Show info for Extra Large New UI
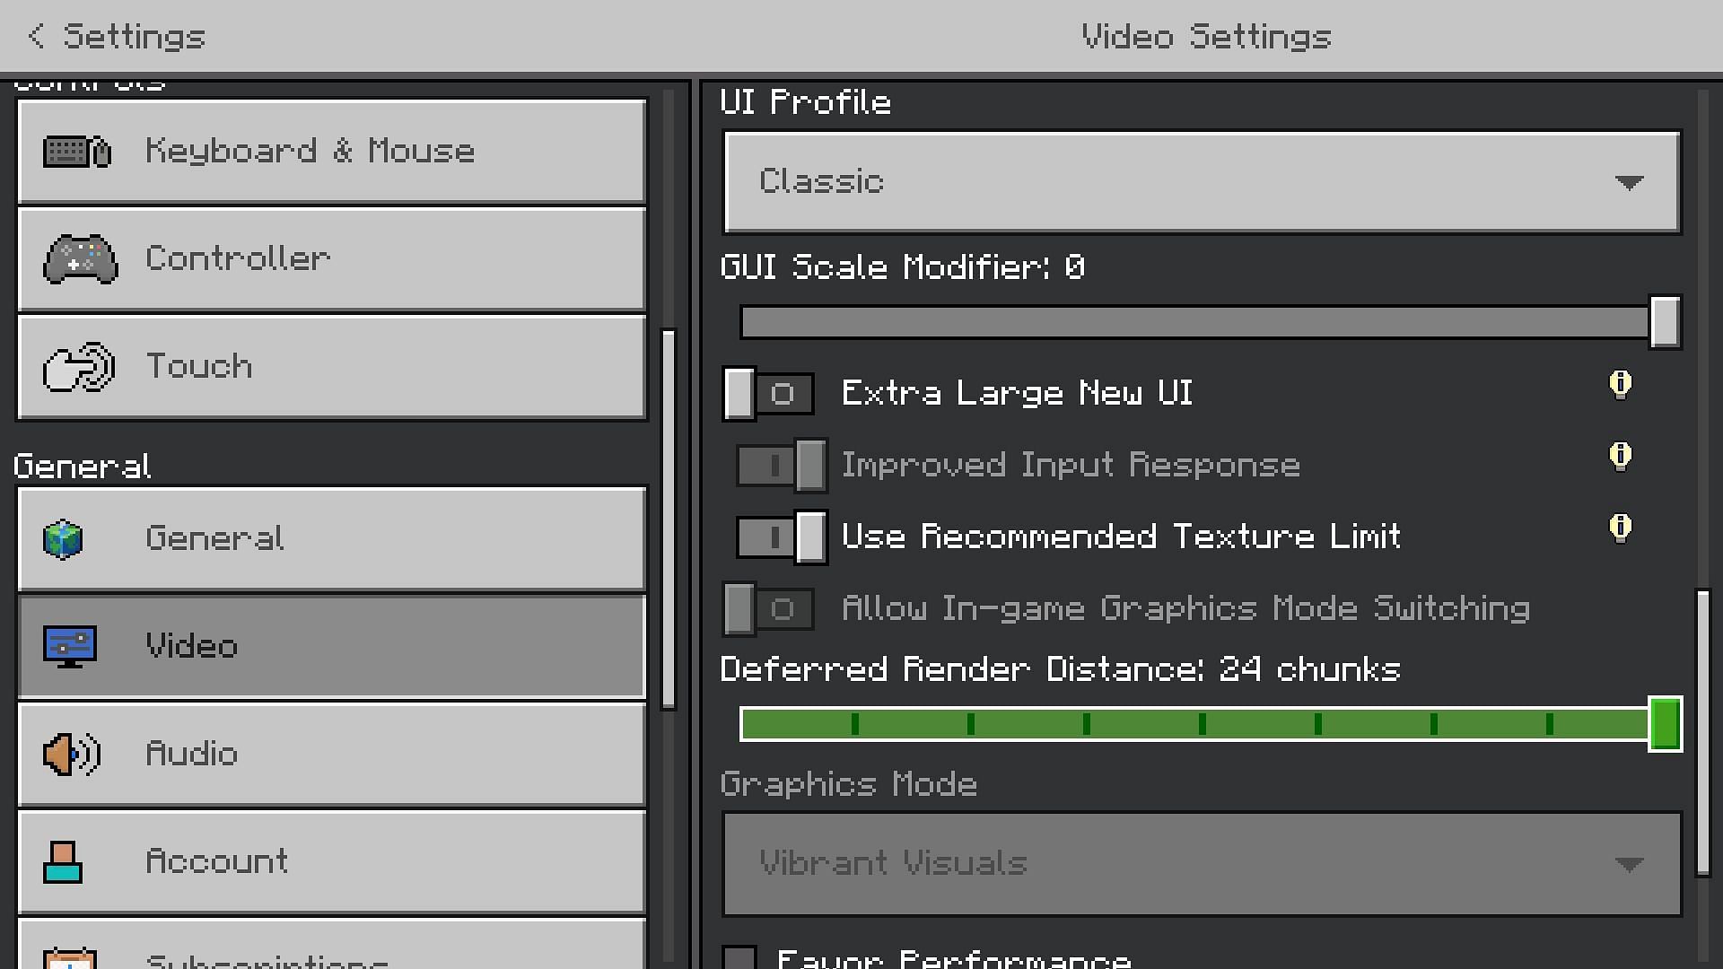 (1620, 385)
